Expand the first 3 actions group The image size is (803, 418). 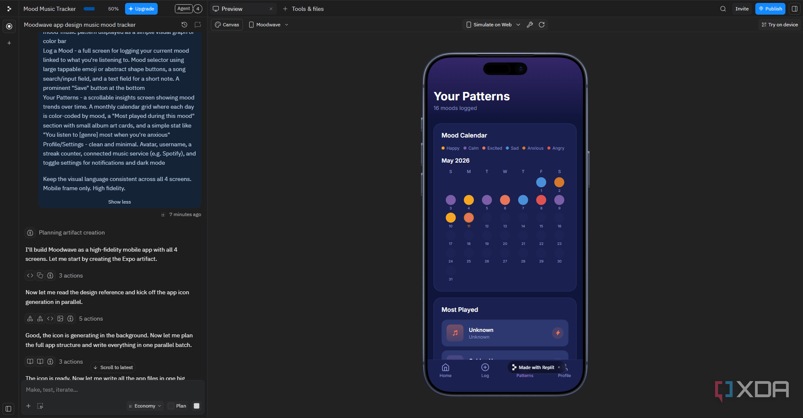54,275
